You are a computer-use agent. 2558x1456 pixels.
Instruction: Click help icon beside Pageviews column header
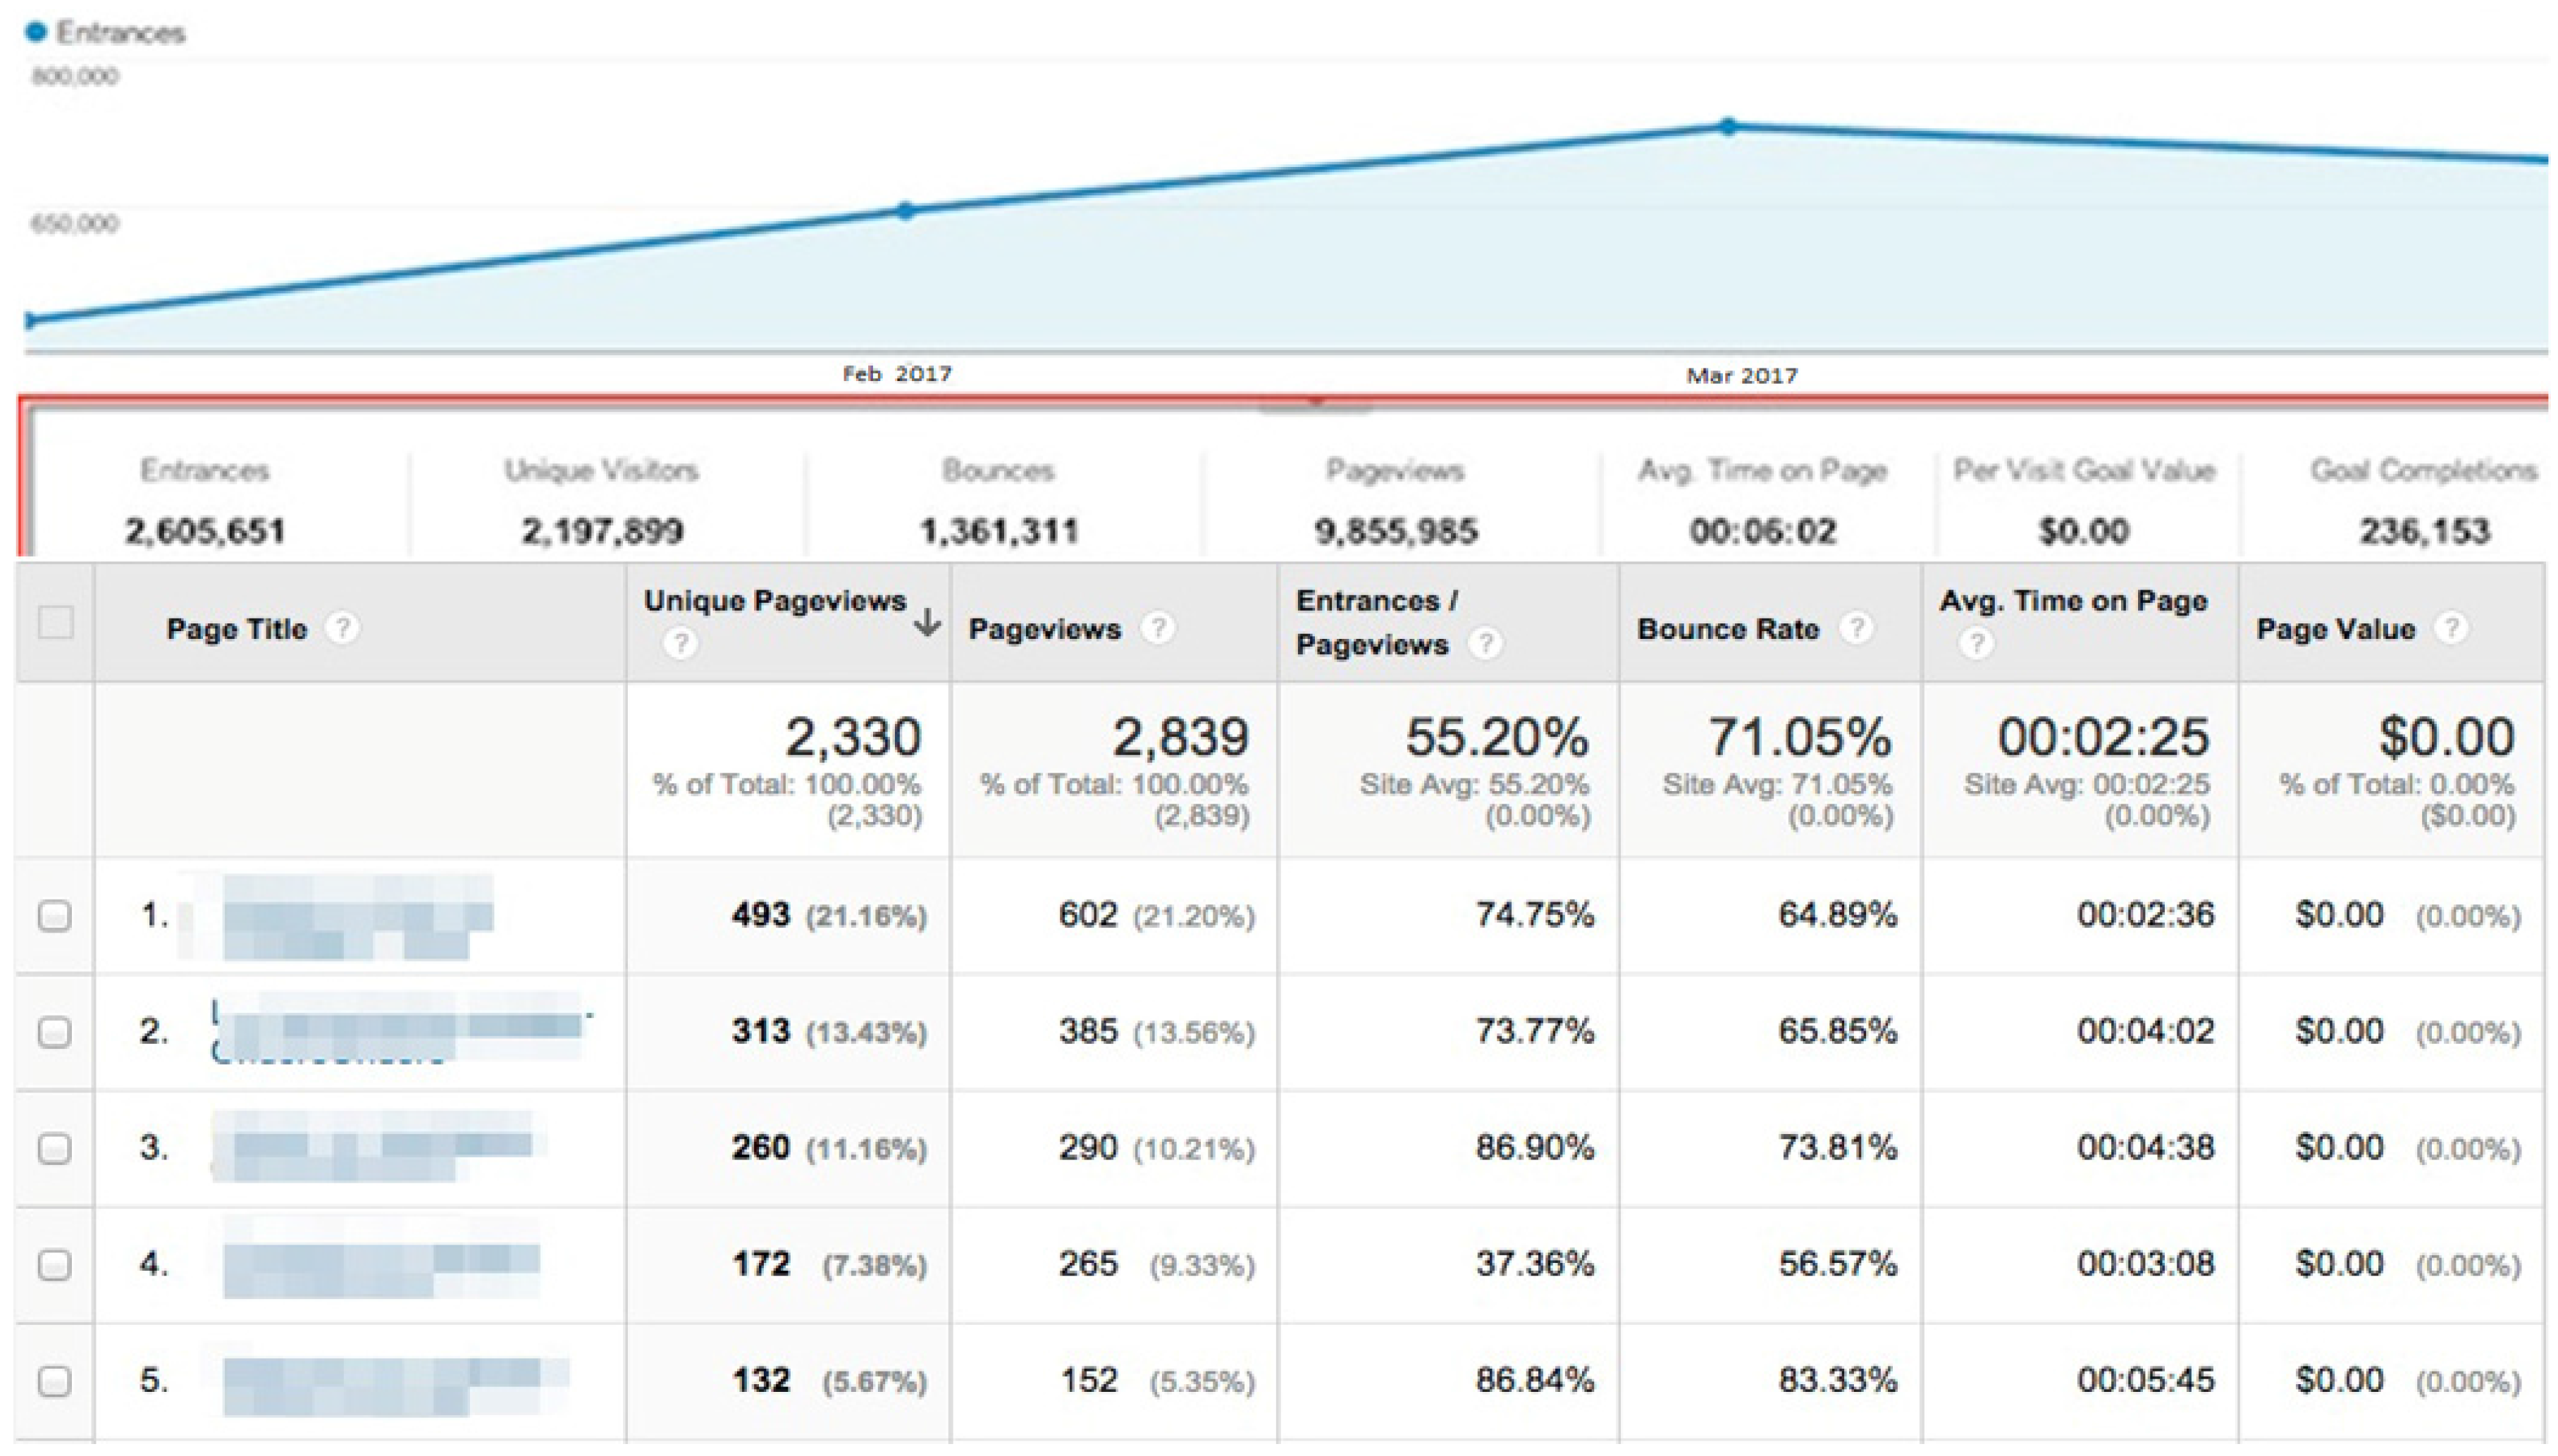(x=1158, y=628)
